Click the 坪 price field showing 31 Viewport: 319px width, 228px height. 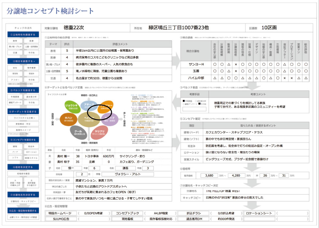pyautogui.click(x=284, y=176)
